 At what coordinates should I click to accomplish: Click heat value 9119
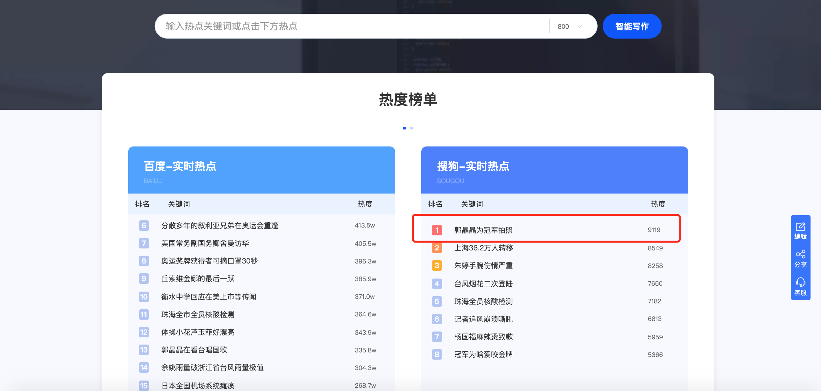(x=654, y=230)
